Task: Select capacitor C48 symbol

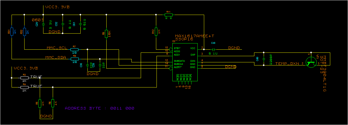Action: [x=213, y=49]
